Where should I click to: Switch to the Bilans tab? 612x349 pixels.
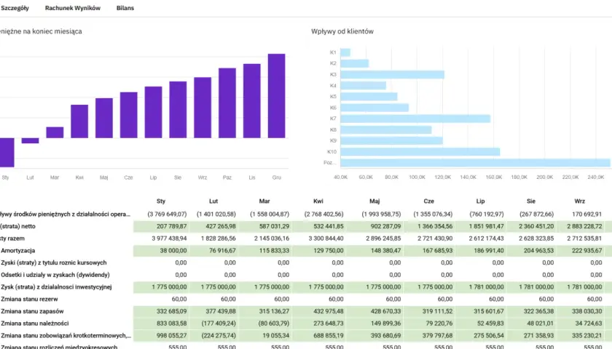[x=125, y=8]
